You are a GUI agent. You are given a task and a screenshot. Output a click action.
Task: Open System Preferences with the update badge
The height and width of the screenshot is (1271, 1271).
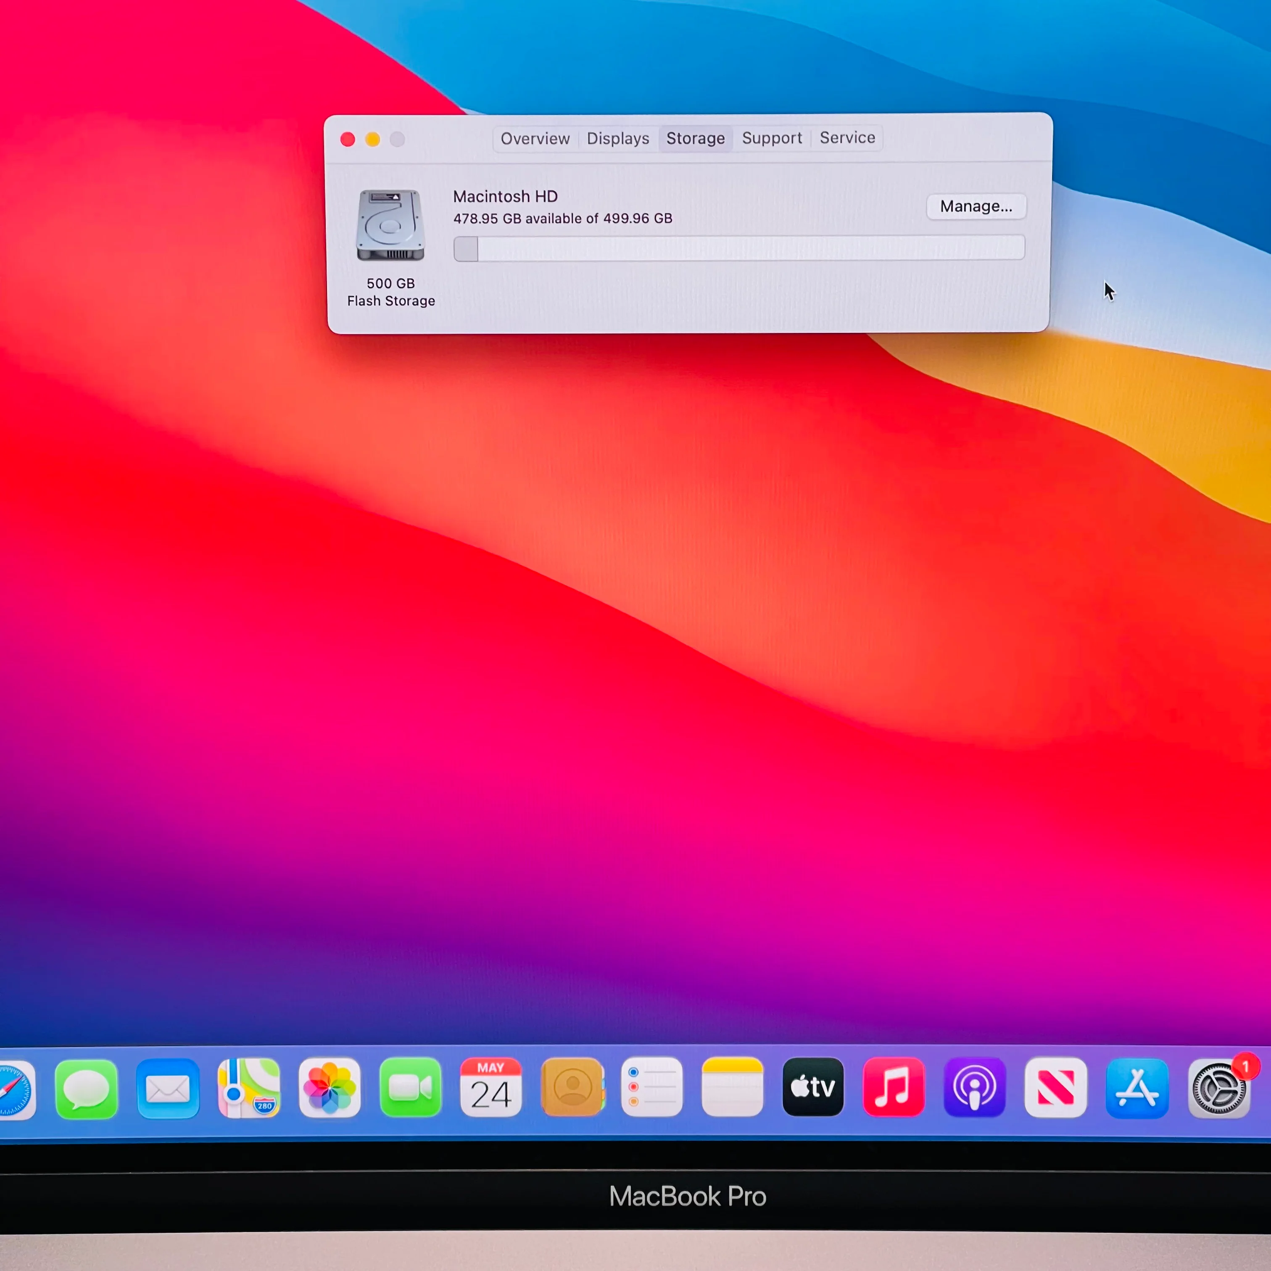[1219, 1089]
